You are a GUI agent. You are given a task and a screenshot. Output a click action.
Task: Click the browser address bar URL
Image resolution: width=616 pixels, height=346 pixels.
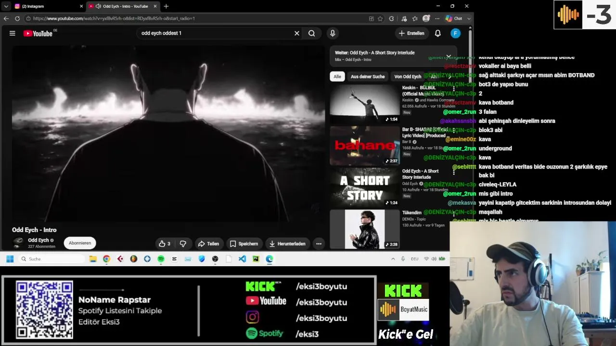pos(114,18)
